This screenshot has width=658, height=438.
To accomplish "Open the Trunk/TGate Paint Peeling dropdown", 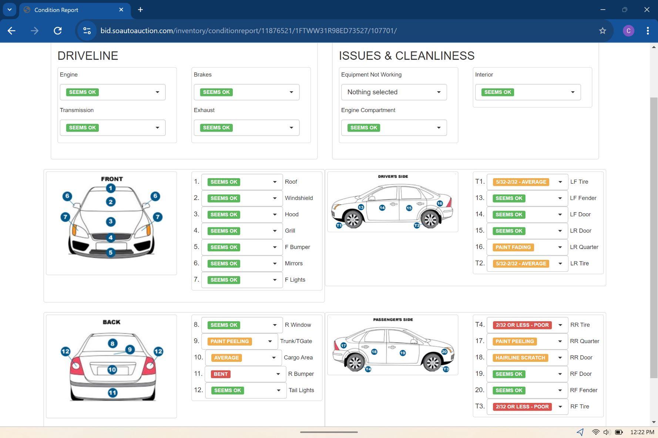I will (239, 341).
